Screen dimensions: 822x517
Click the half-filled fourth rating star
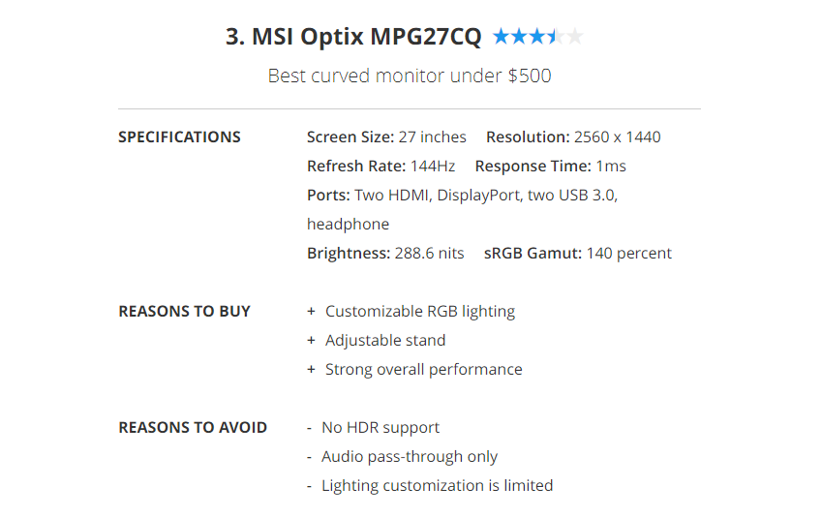(557, 38)
